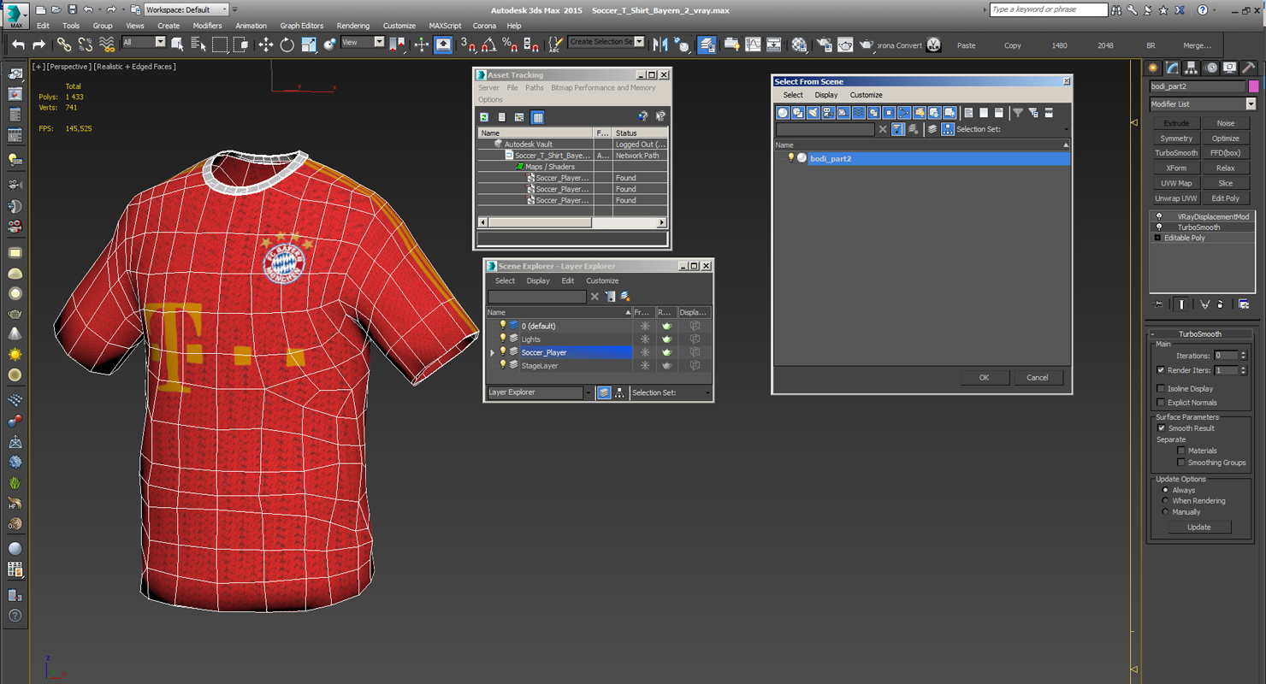Image resolution: width=1266 pixels, height=684 pixels.
Task: Open the Curve Editor
Action: [753, 44]
